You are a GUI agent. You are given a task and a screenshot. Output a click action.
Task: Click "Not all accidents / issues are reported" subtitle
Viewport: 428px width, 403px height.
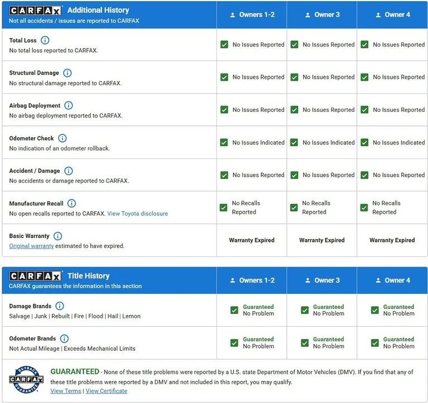(74, 21)
